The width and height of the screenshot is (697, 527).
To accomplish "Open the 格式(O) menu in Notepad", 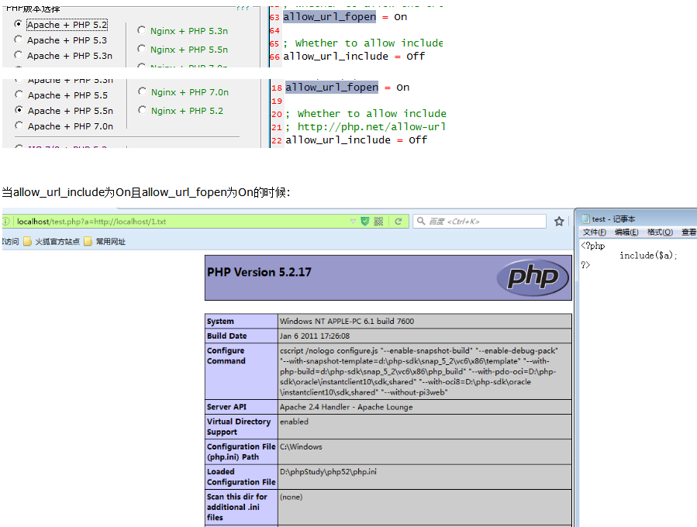I will 660,232.
